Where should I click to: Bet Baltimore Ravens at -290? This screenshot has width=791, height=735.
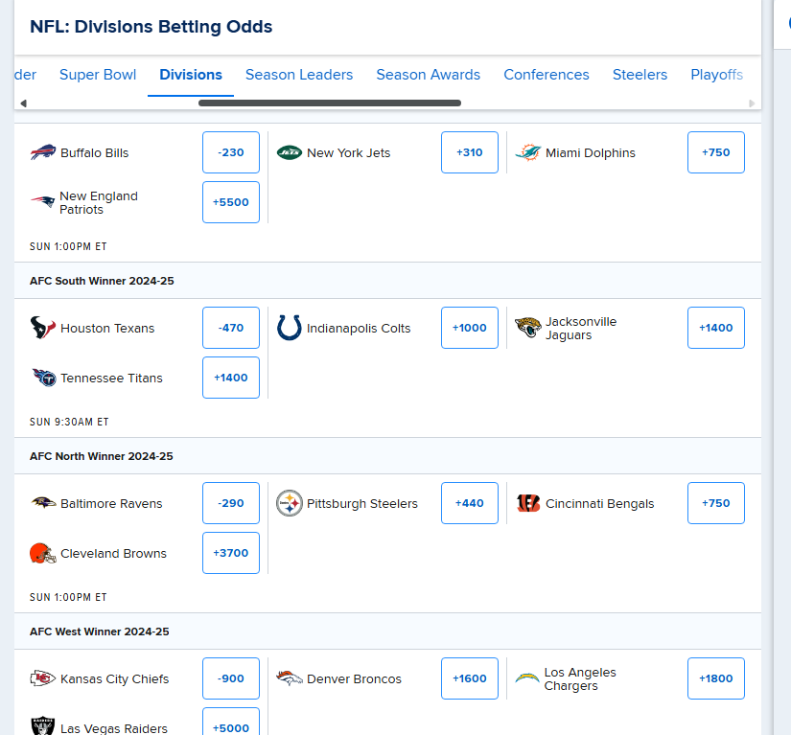pyautogui.click(x=231, y=503)
